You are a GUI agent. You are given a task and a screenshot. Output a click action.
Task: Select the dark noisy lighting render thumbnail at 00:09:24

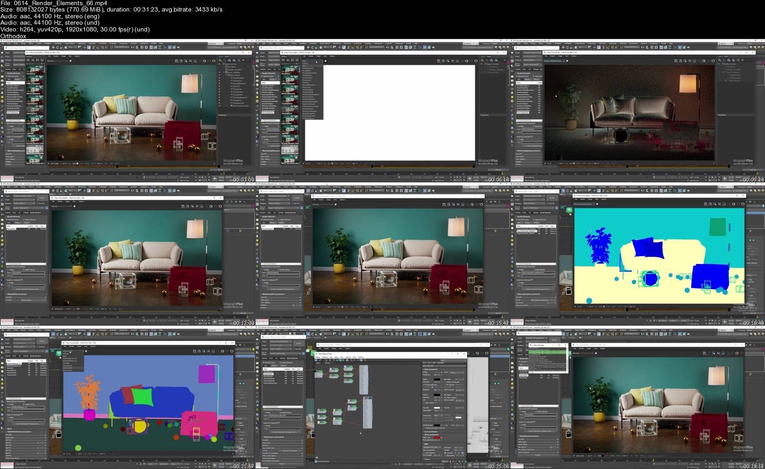coord(637,111)
